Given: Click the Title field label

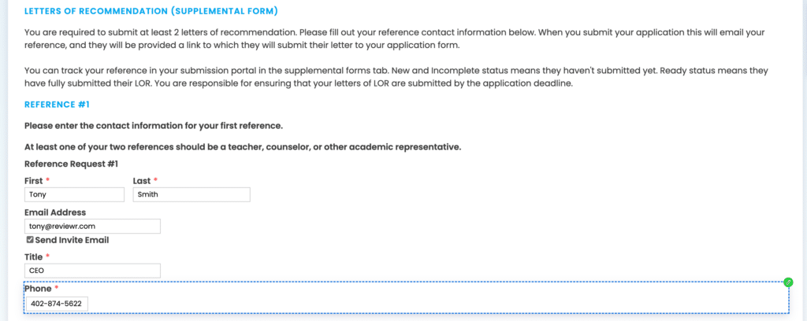Looking at the screenshot, I should 33,256.
